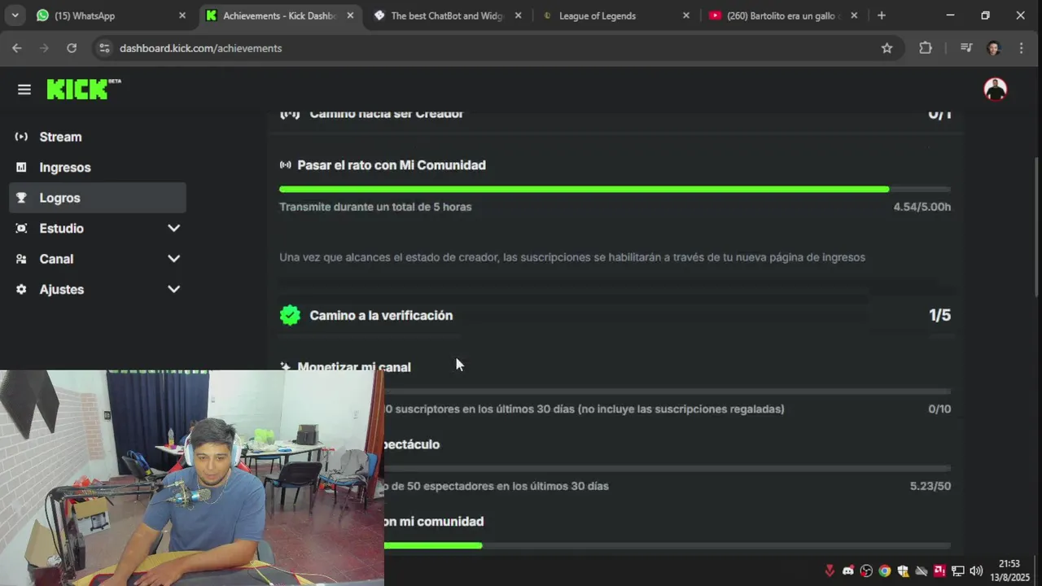
Task: Expand the Canal sidebar section
Action: click(x=173, y=259)
